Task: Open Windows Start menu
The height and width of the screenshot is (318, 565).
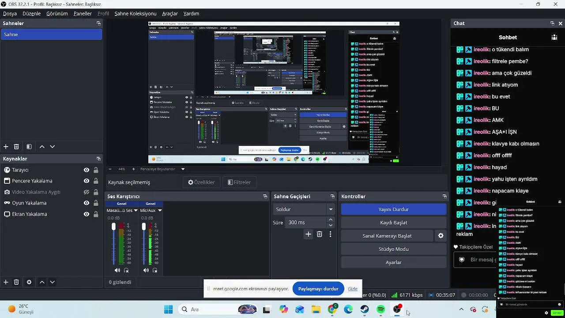Action: point(168,310)
